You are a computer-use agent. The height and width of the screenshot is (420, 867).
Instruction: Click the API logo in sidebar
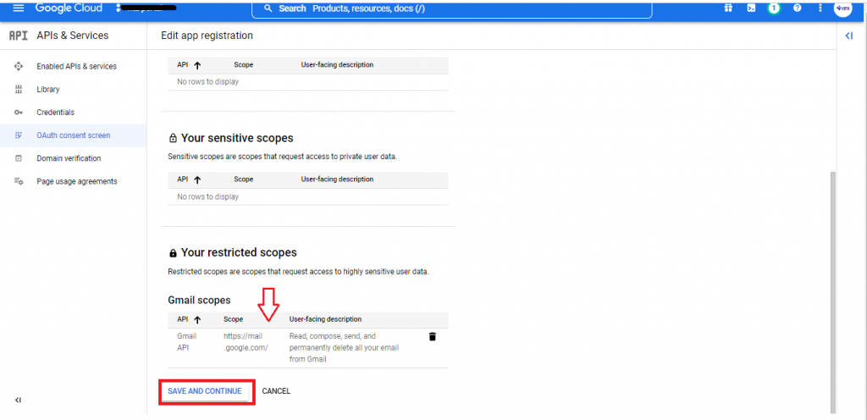[x=19, y=36]
